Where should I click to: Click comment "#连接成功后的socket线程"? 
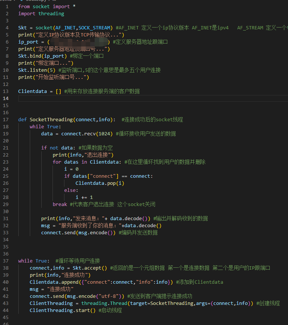click(x=152, y=120)
